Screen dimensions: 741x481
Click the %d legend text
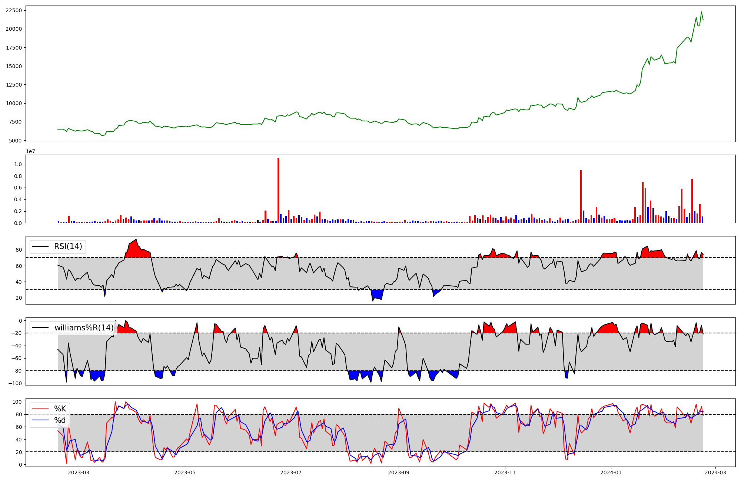[60, 420]
